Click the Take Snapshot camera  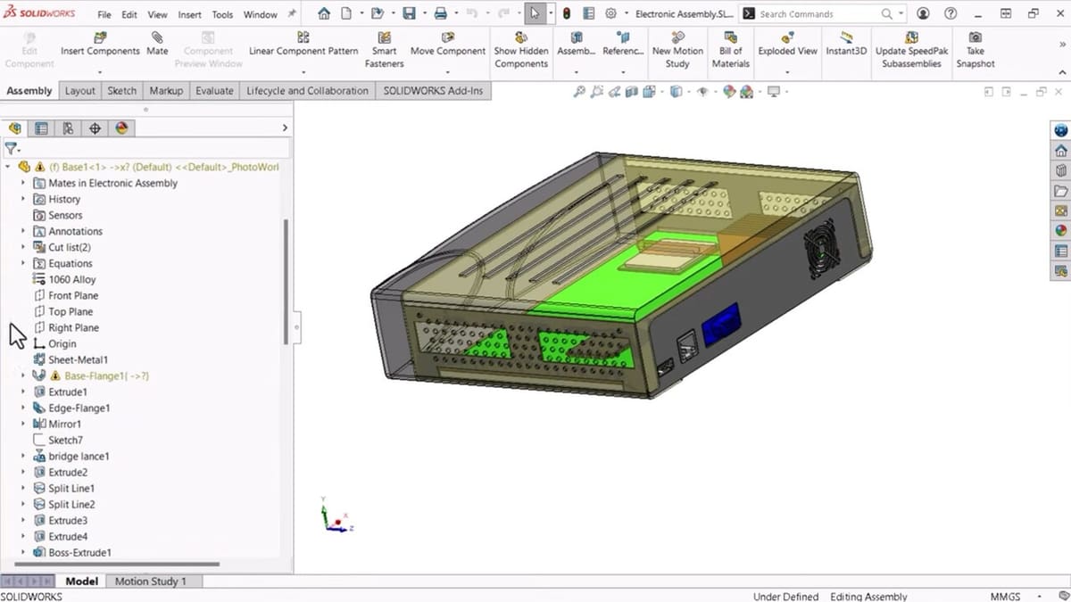click(x=976, y=50)
